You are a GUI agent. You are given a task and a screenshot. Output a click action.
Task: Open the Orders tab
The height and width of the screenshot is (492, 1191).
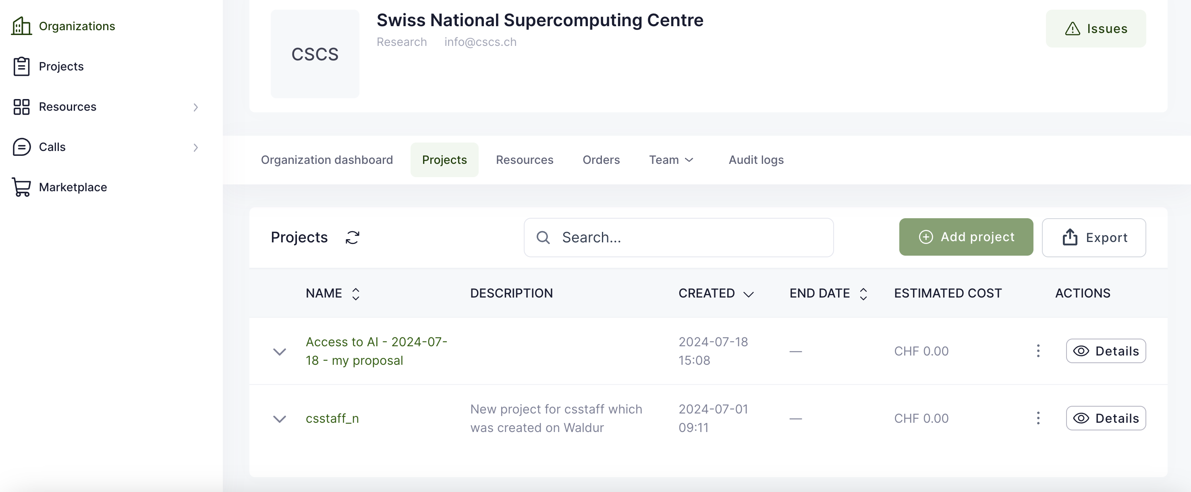[601, 160]
